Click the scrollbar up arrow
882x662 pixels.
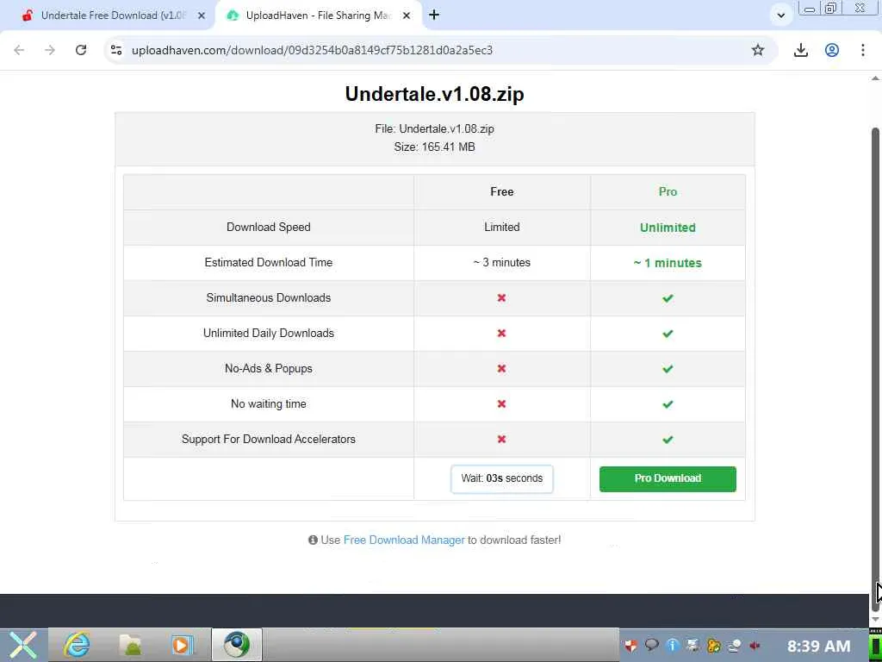[875, 78]
